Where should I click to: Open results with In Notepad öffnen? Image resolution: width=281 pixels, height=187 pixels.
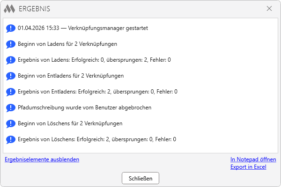[x=253, y=159]
